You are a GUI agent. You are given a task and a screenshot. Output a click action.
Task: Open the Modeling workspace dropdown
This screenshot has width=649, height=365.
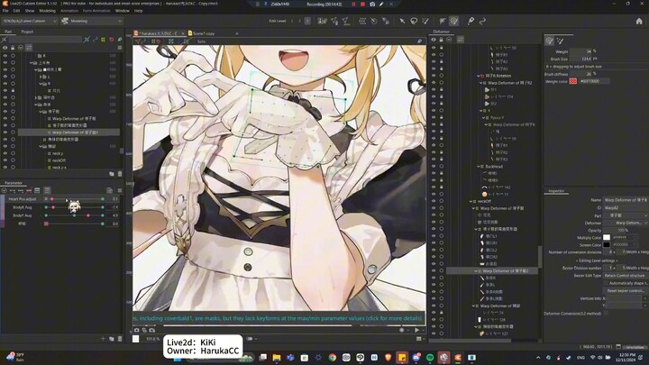coord(91,21)
